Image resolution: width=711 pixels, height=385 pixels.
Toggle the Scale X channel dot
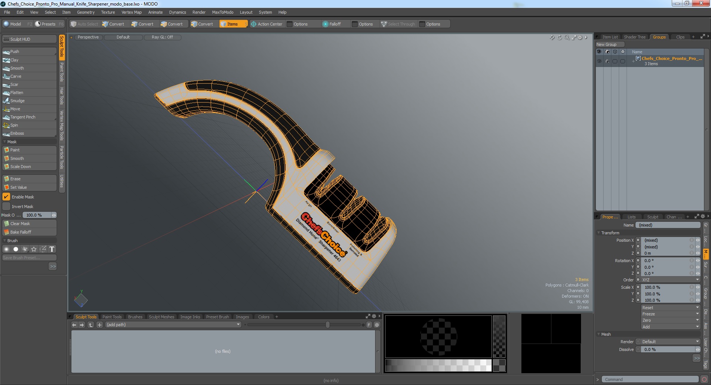638,287
